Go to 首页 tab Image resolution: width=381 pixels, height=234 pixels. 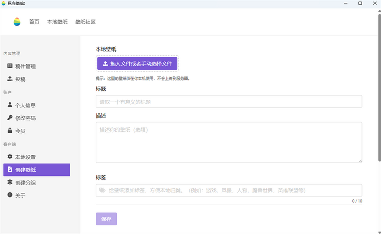[x=34, y=22]
